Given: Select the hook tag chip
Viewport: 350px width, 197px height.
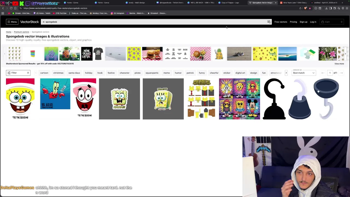Looking at the screenshot, I should (x=100, y=73).
